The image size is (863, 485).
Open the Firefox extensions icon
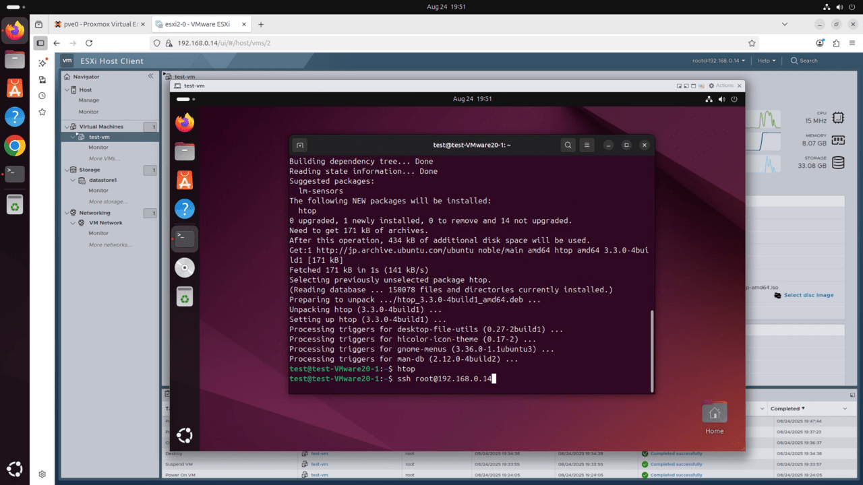[836, 43]
